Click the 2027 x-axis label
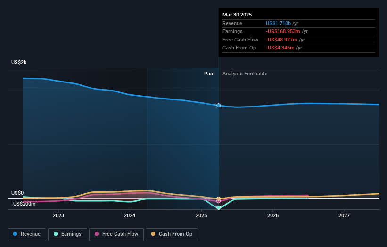 click(344, 215)
